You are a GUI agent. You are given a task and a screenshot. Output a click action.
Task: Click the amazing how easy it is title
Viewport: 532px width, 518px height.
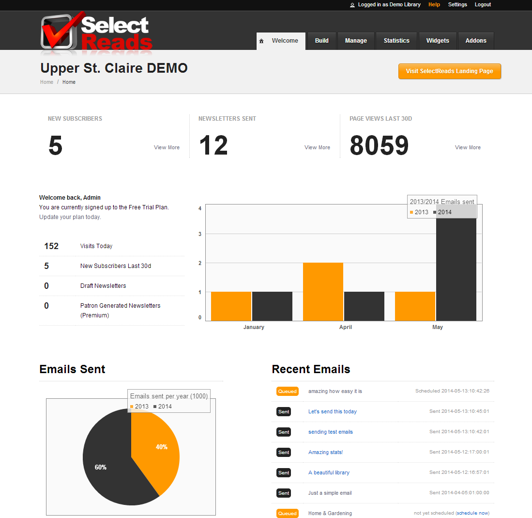[x=335, y=392]
